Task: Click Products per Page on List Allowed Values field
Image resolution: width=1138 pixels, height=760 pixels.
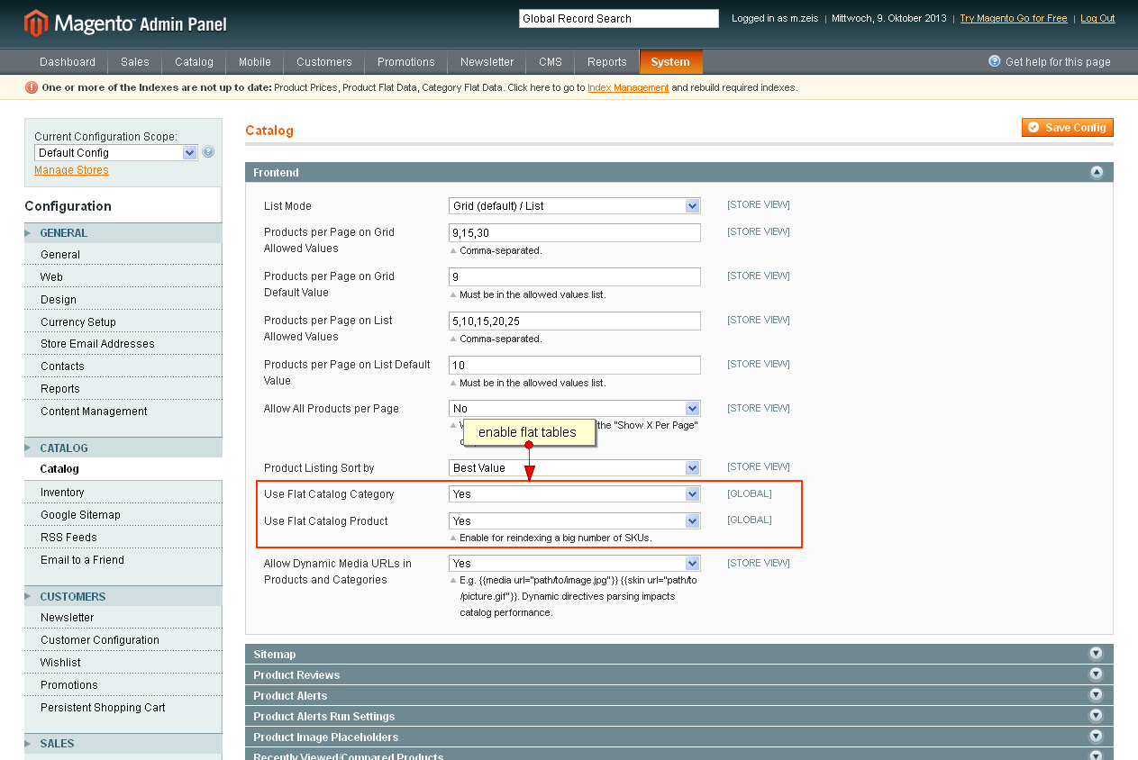Action: (575, 321)
